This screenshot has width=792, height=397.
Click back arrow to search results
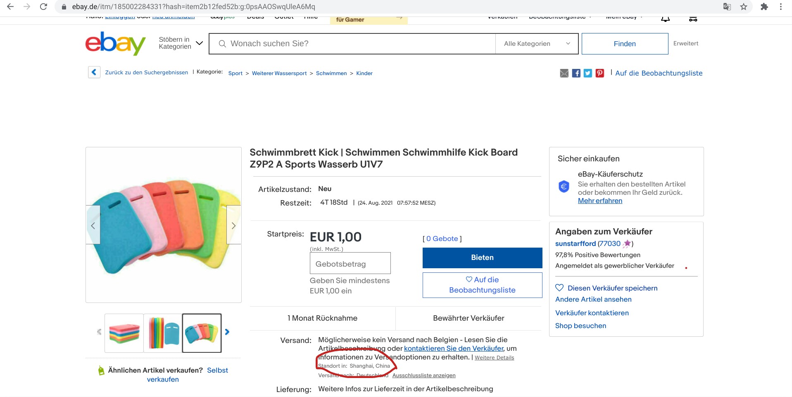(x=94, y=72)
